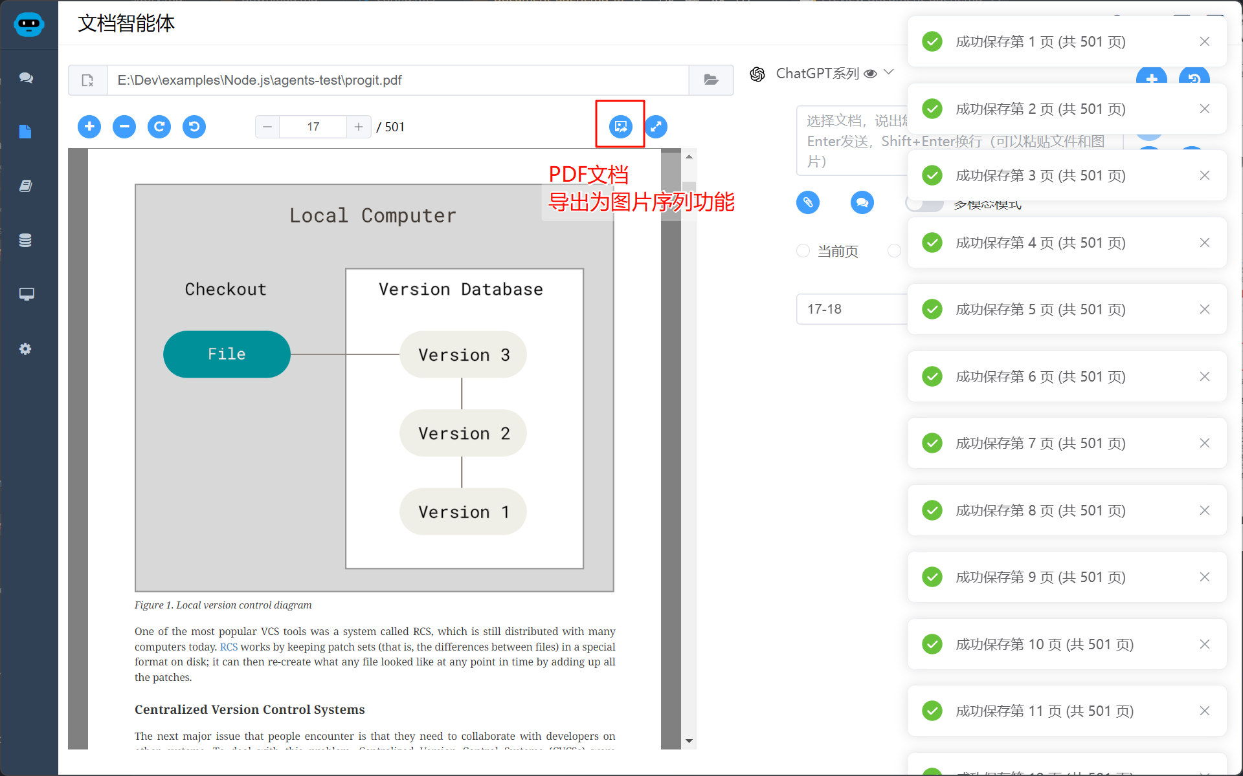Dismiss the 成功保存第 5 页 notification
Screen dimensions: 1243x776
[x=1205, y=309]
